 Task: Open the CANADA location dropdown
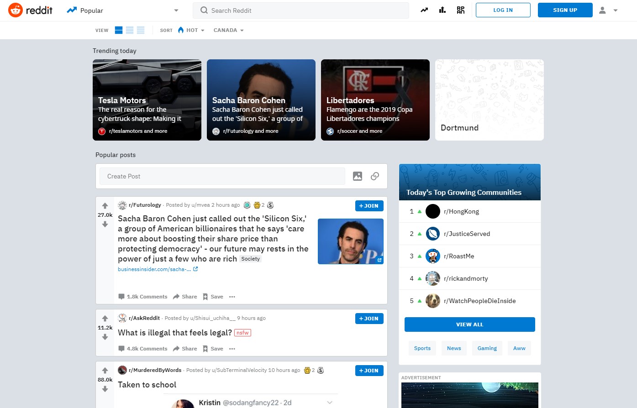(229, 30)
